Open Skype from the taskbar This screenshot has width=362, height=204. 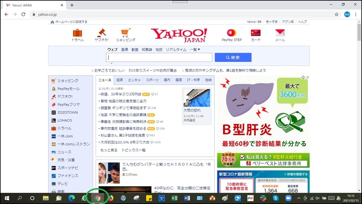tap(276, 198)
